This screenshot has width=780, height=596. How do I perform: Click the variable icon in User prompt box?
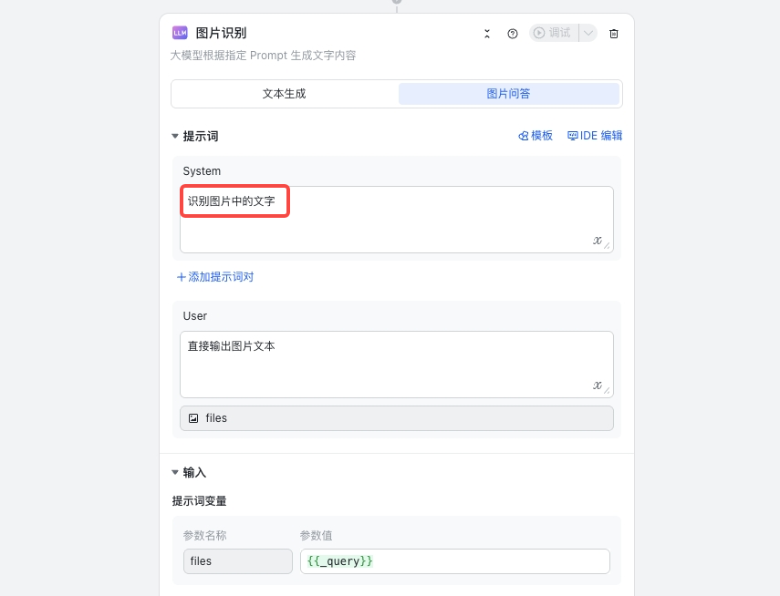[598, 385]
